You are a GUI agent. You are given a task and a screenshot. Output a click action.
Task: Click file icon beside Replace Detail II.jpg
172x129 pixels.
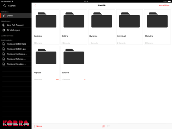[4, 44]
